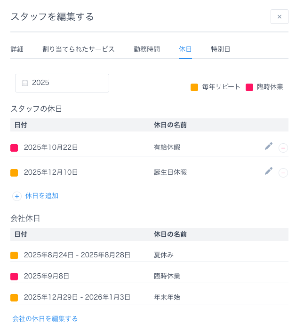Select the 年末年始 company holiday row
The width and height of the screenshot is (296, 332).
(149, 297)
